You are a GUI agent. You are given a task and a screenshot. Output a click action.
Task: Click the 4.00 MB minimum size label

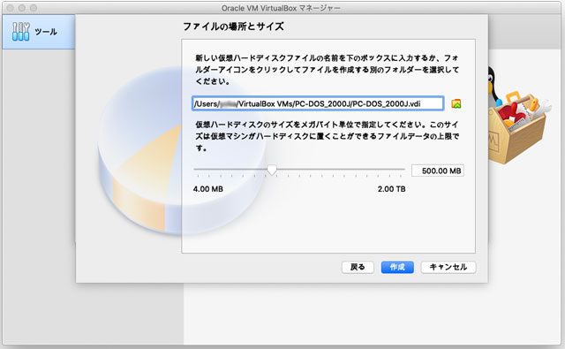click(208, 189)
